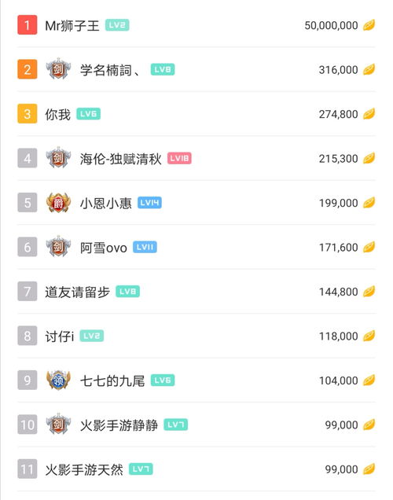This screenshot has width=393, height=500.
Task: Select the user 道友请留步
Action: pos(78,292)
